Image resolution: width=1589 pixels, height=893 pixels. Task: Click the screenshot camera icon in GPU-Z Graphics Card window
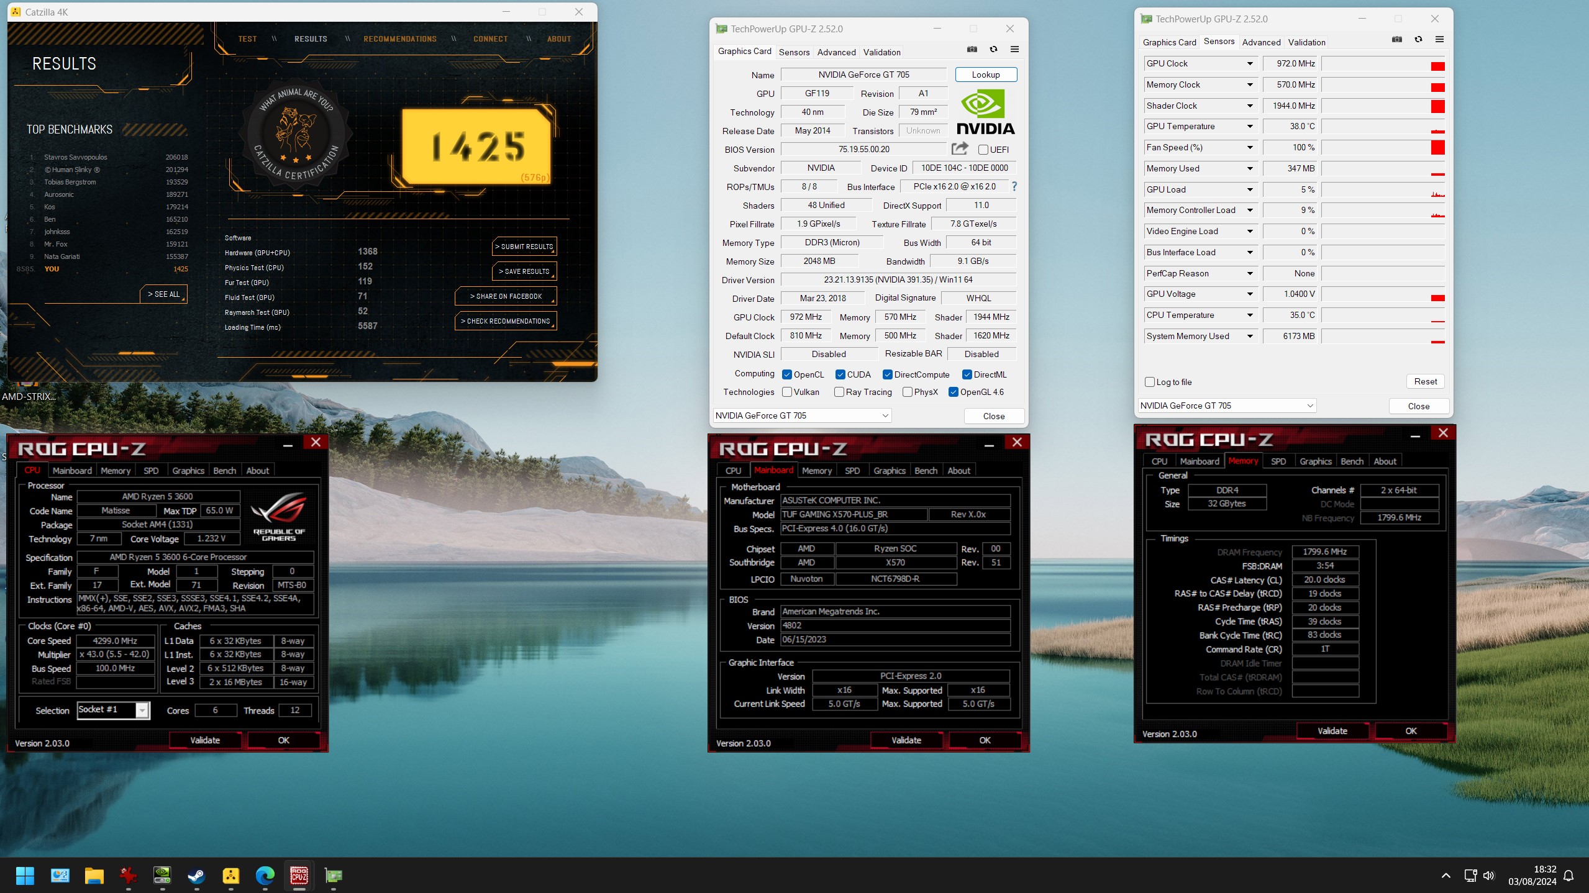(x=972, y=50)
